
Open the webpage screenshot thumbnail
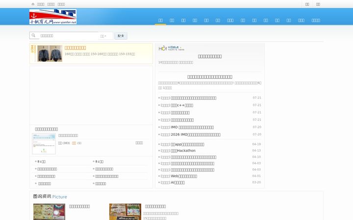44,144
